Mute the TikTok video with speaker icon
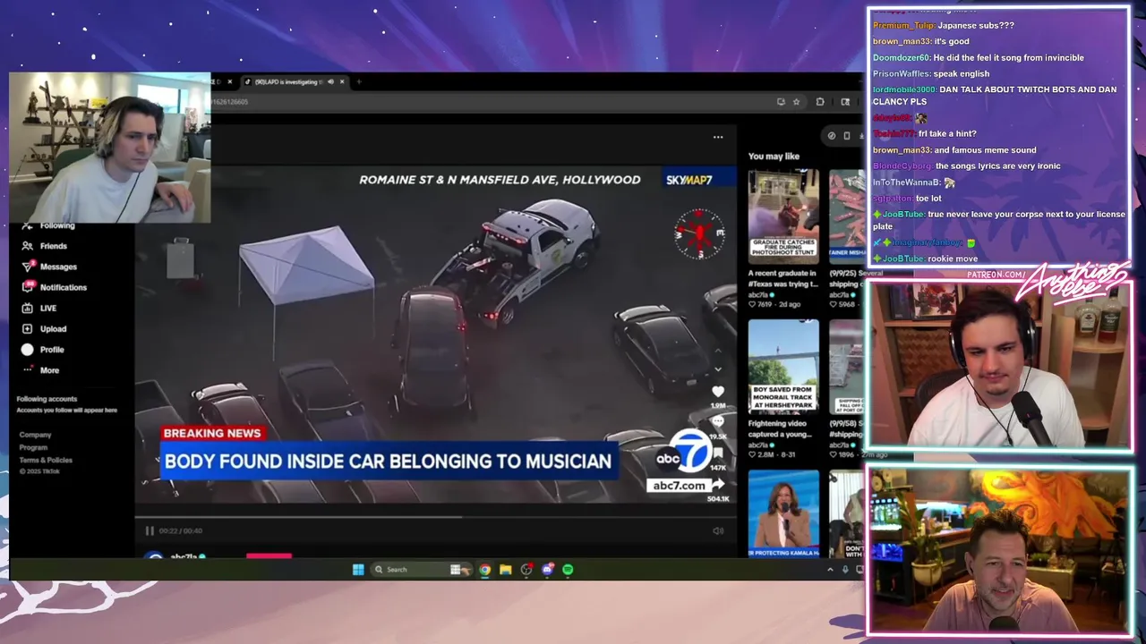Image resolution: width=1146 pixels, height=644 pixels. point(718,530)
